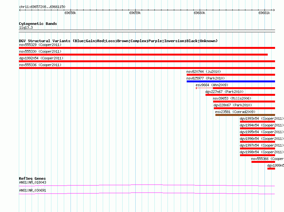284x212 pixels.
Task: Open the dgv1996n54 (Cooper2011) variant bar
Action: (258, 142)
